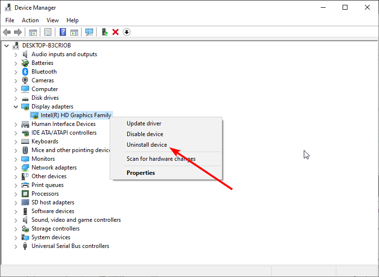The width and height of the screenshot is (379, 277).
Task: Open the Action menu
Action: tap(30, 20)
